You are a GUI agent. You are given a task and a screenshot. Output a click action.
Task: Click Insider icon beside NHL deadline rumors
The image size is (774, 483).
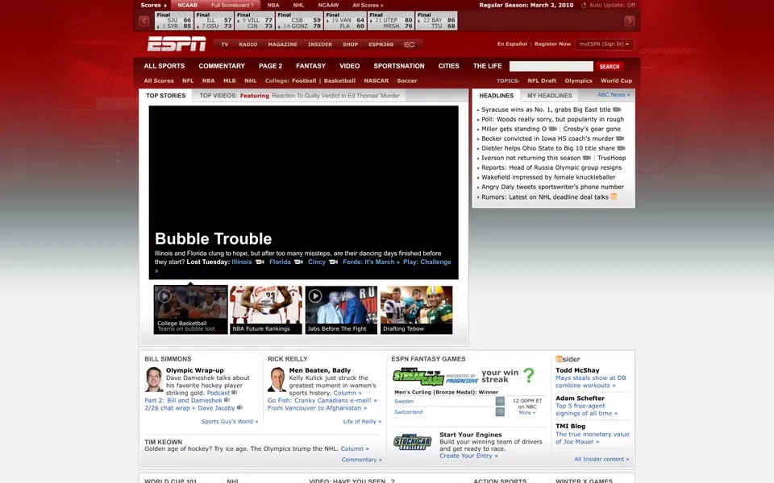click(614, 196)
